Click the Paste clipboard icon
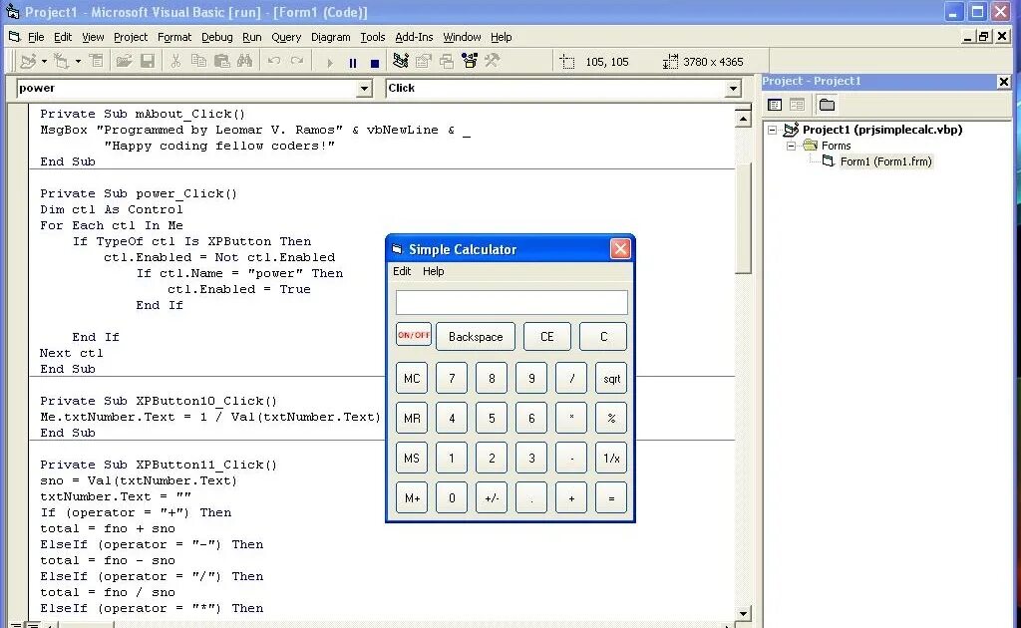This screenshot has height=628, width=1021. [222, 61]
